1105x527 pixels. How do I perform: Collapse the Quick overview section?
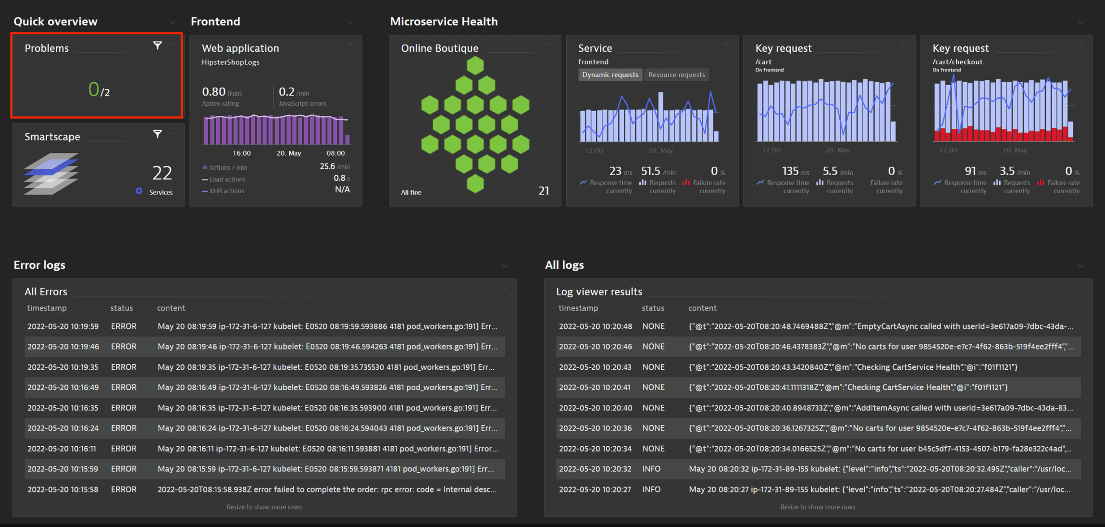[x=173, y=23]
